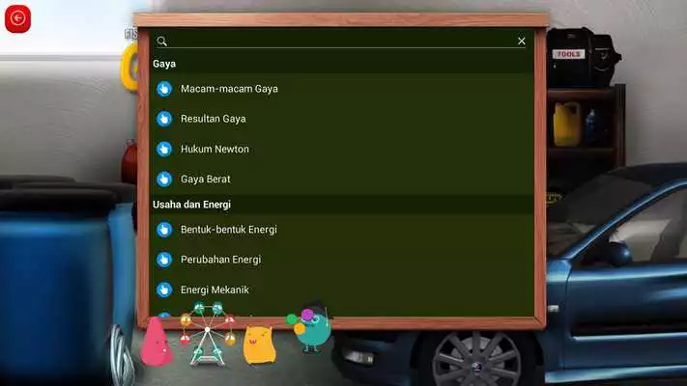Image resolution: width=687 pixels, height=386 pixels.
Task: Tap the red back arrow button
Action: coord(17,18)
